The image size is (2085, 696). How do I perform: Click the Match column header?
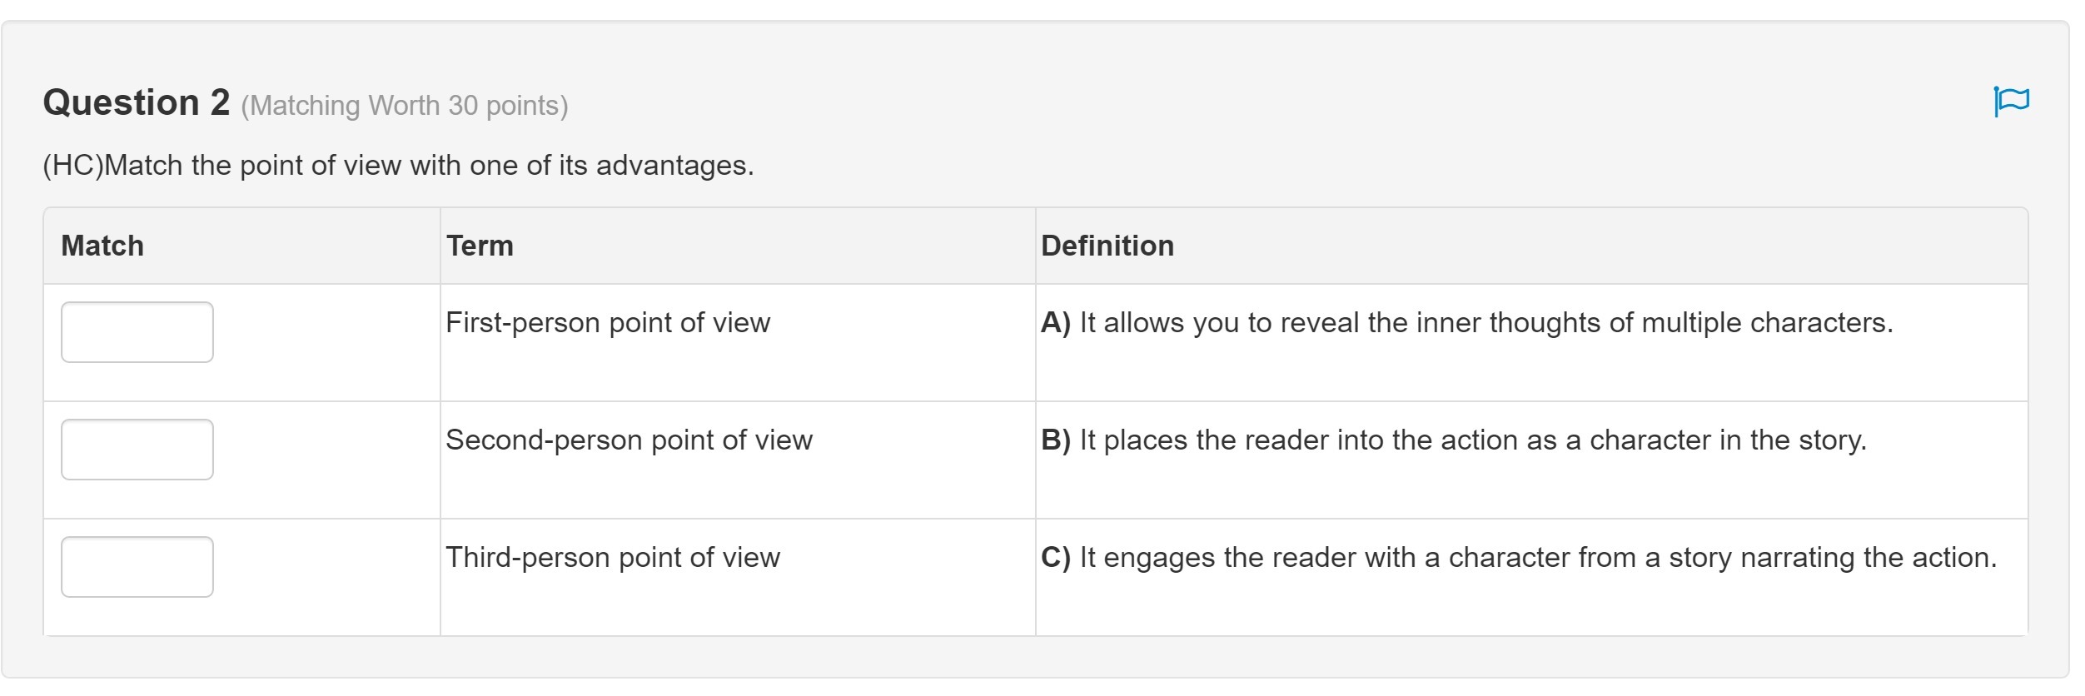point(102,246)
